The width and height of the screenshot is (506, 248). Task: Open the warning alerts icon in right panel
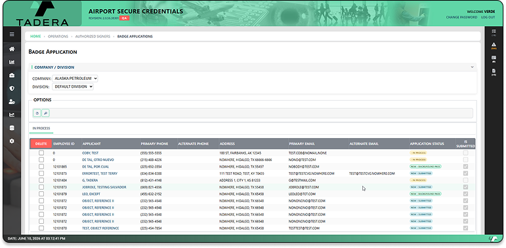(x=494, y=45)
